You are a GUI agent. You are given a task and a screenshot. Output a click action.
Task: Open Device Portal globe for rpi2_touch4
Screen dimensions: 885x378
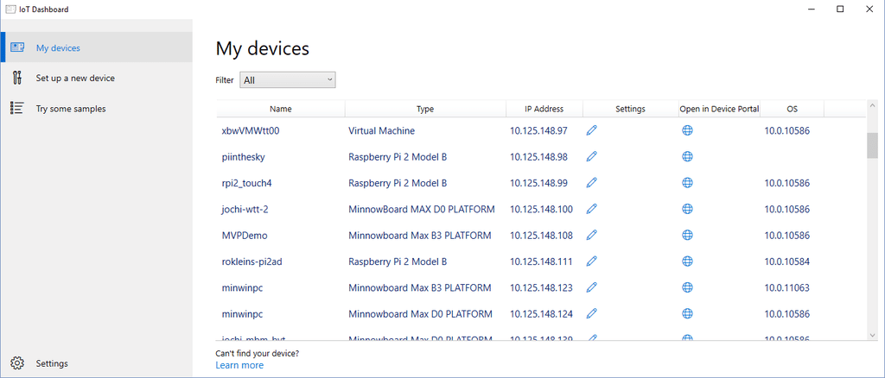coord(687,182)
